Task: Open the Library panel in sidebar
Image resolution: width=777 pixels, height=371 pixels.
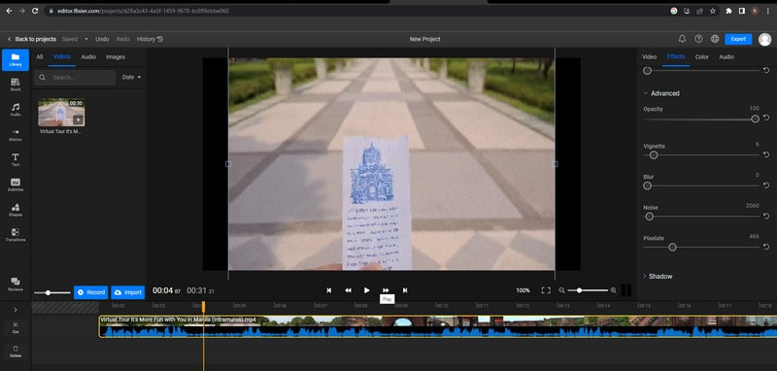Action: [16, 60]
